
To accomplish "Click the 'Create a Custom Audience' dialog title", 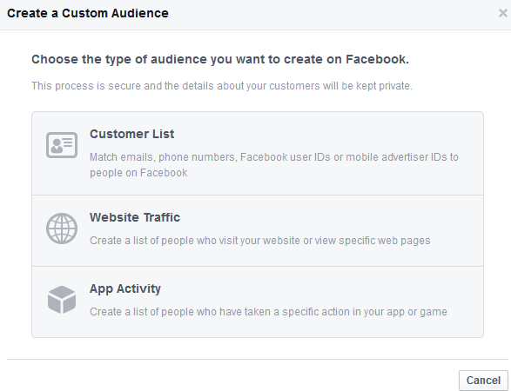I will point(88,13).
